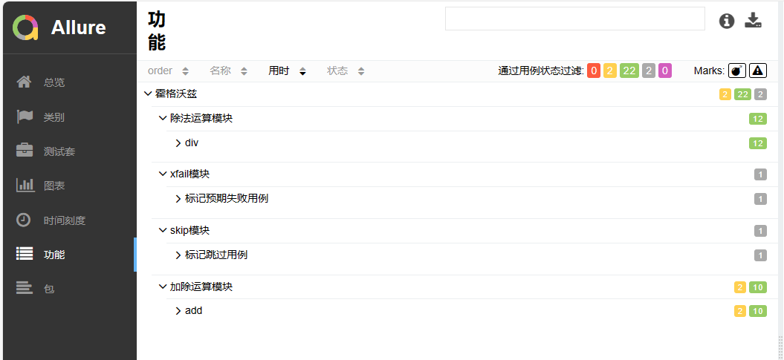Screen dimensions: 784x360
Task: Click the Marks: label
Action: (709, 71)
